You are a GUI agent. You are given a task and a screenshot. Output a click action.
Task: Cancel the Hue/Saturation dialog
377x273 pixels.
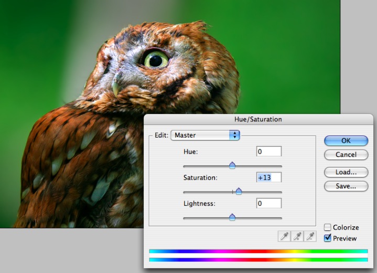click(346, 154)
